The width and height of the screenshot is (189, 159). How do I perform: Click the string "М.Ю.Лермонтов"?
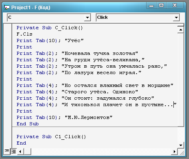(x=88, y=117)
